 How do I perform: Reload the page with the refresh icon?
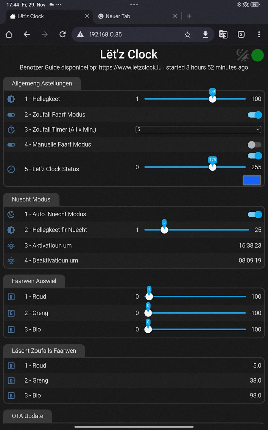point(63,35)
